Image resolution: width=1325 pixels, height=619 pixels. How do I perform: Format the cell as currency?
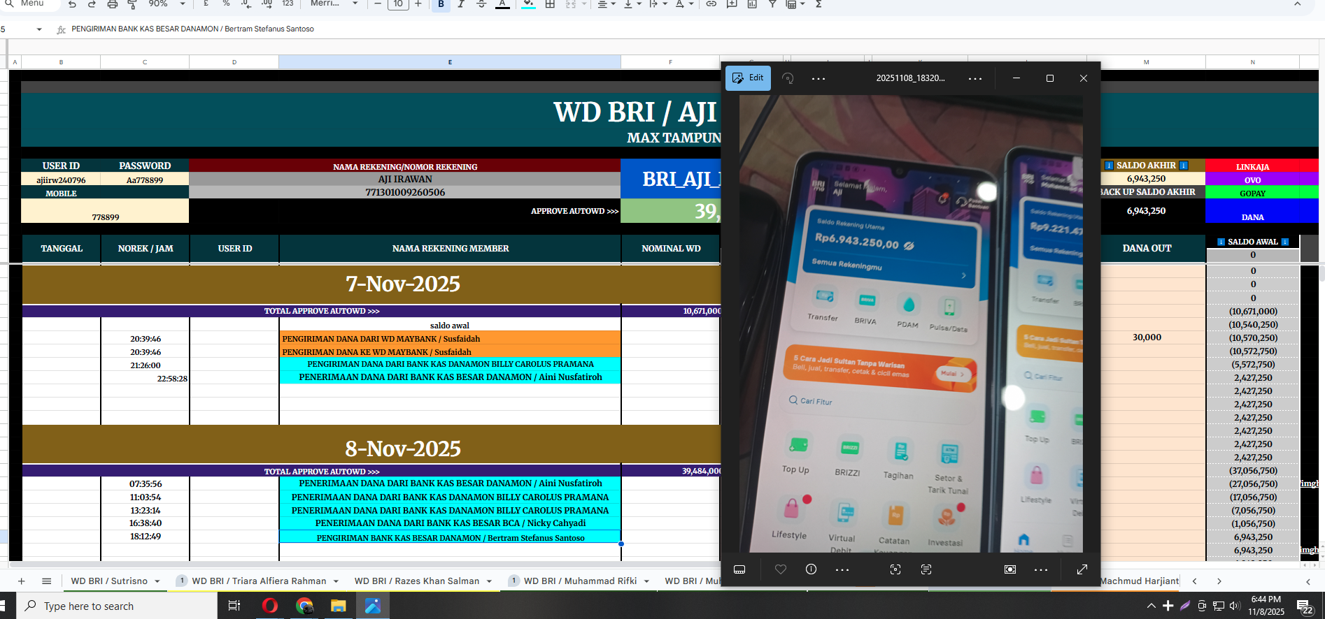[206, 4]
